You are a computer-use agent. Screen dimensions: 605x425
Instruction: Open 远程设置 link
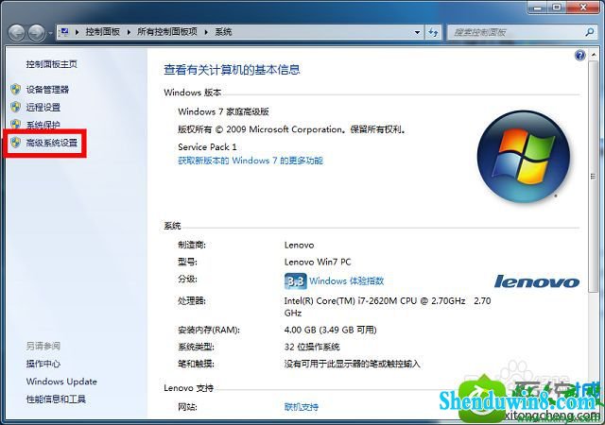point(43,108)
